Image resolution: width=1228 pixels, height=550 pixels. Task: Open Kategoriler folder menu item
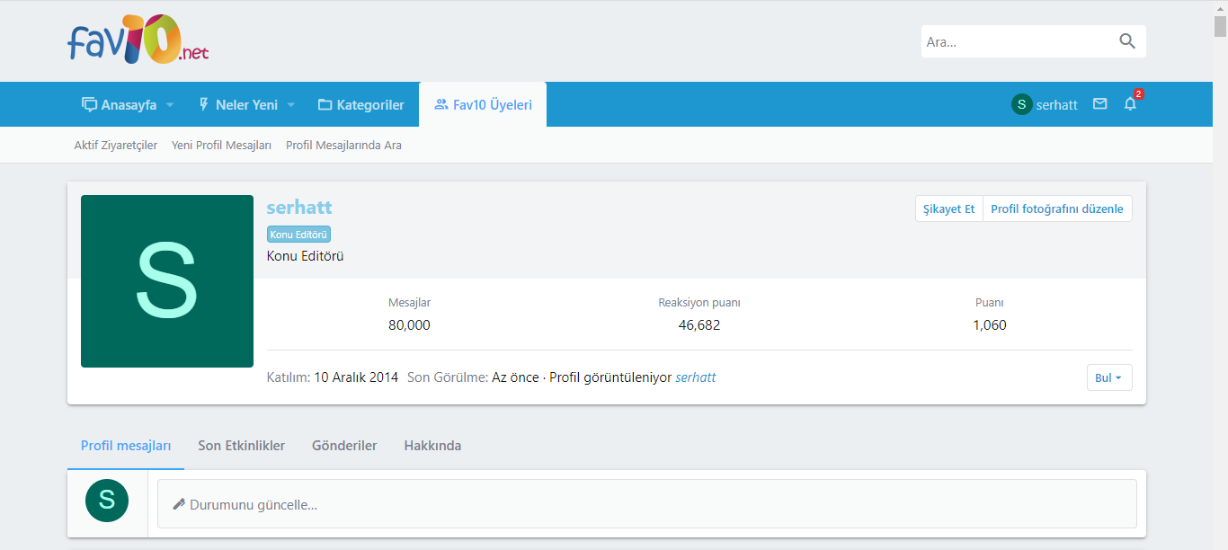[x=360, y=104]
